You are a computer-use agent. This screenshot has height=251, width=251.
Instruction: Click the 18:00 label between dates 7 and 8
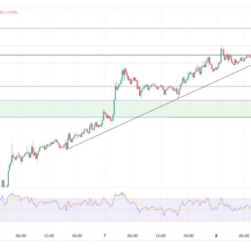point(188,236)
